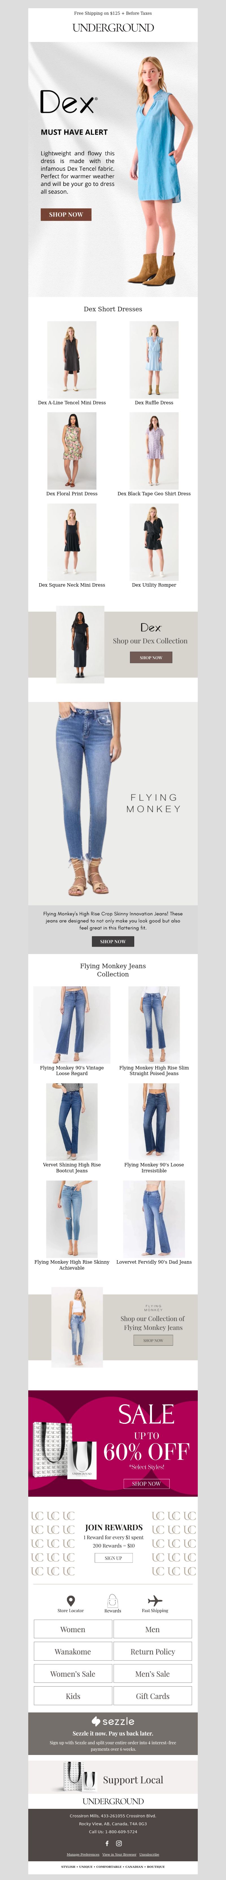Open the Sezzle logo banner
Screen dimensions: 226x1880
point(113,1721)
